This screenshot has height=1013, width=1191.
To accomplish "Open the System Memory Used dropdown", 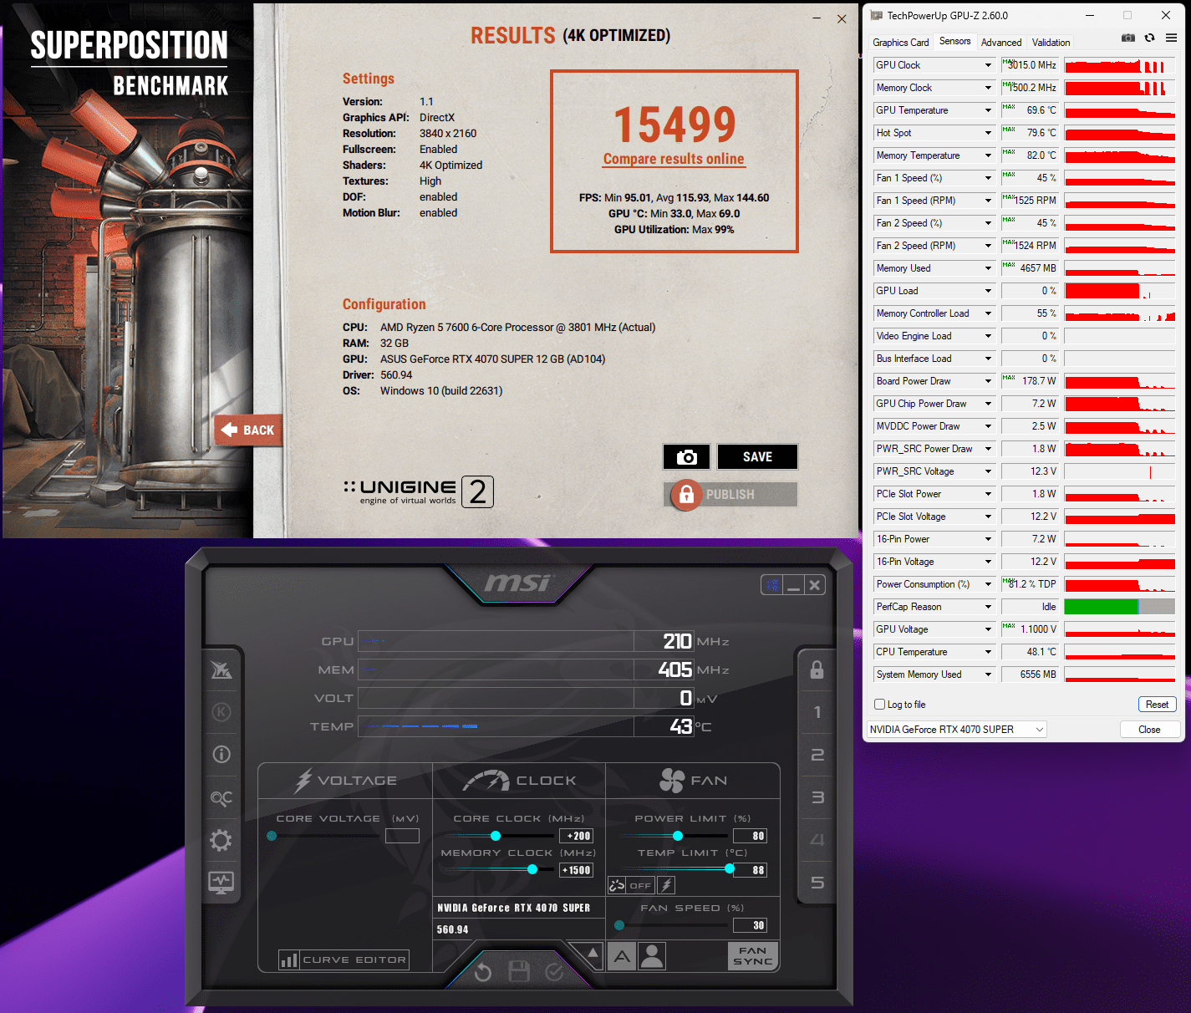I will 988,674.
